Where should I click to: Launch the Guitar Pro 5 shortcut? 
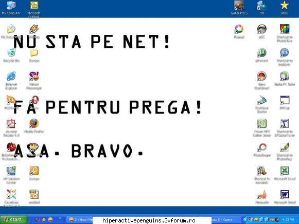point(239,8)
